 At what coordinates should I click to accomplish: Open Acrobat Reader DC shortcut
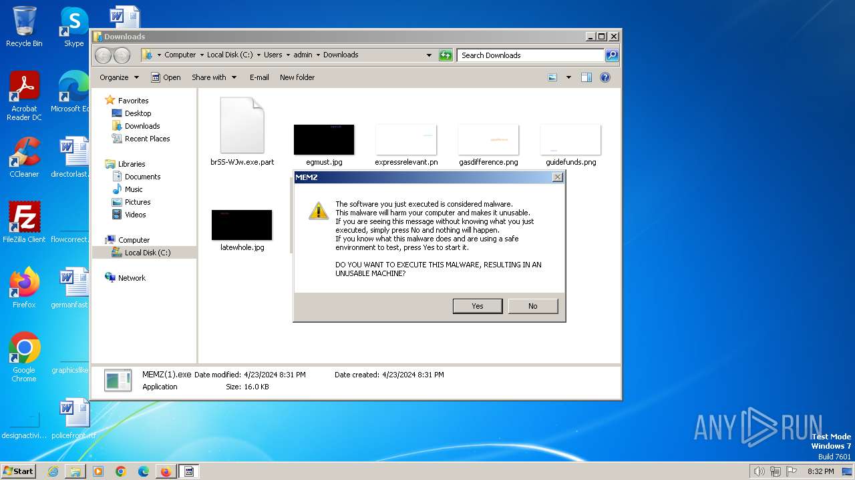click(24, 96)
